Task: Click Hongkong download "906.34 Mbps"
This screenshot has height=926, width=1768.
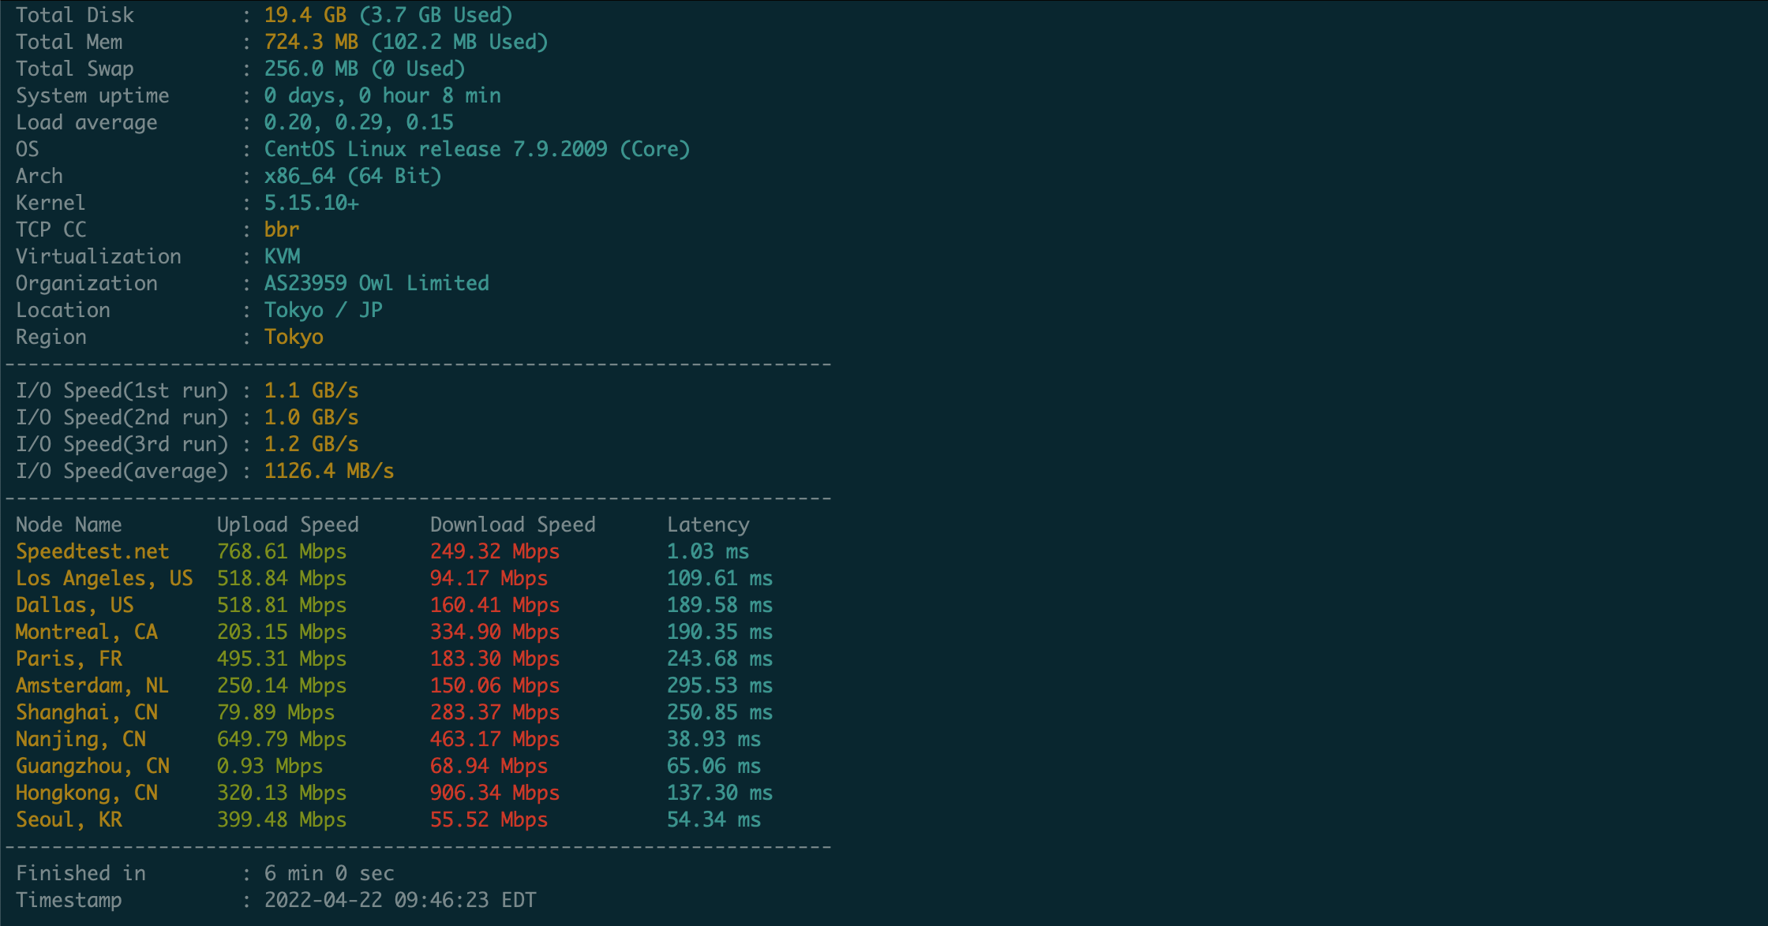Action: [495, 793]
